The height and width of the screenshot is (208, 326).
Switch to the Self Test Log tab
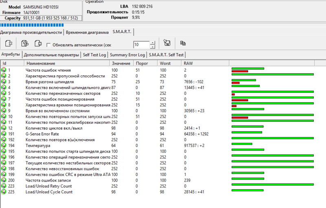(x=94, y=55)
